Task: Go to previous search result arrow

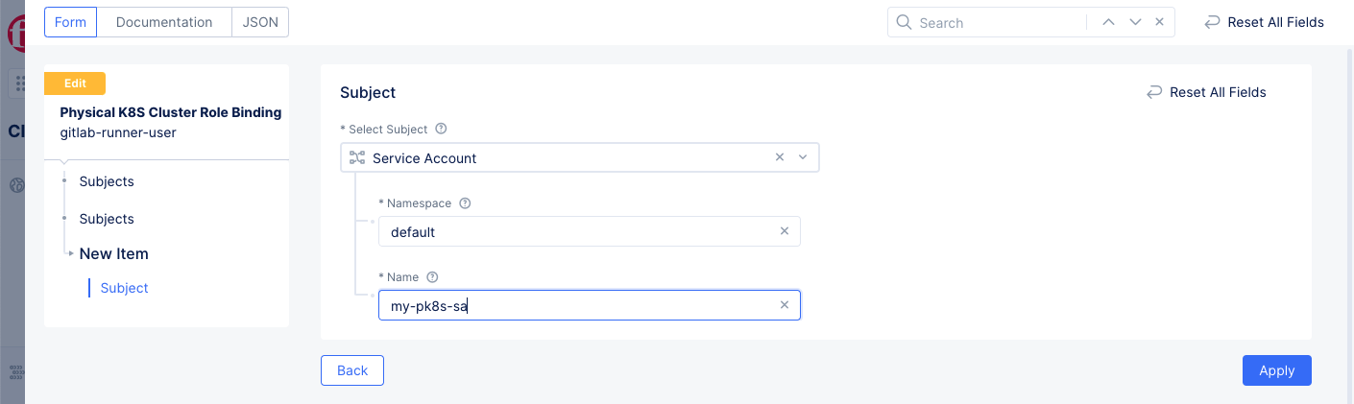Action: point(1108,22)
